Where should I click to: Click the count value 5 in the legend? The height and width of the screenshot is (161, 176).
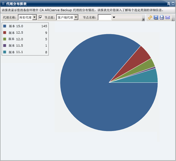click(x=46, y=39)
